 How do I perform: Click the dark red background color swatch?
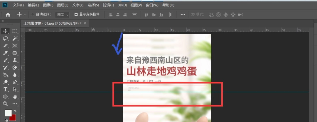point(14,118)
